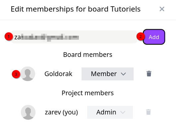Screen dimensions: 176x129
Task: Click the Goldorak member name
Action: click(58, 74)
